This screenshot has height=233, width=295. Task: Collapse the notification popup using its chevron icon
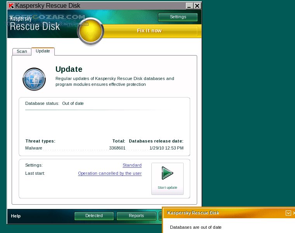point(288,213)
